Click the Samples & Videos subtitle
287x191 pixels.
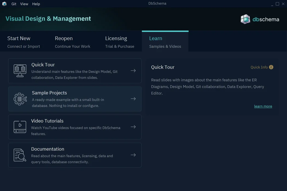[165, 46]
